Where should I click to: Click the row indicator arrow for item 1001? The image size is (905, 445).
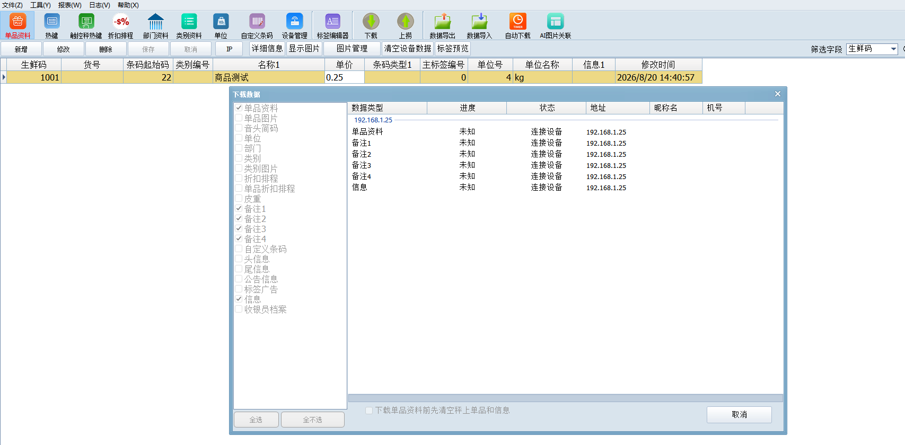pos(4,77)
